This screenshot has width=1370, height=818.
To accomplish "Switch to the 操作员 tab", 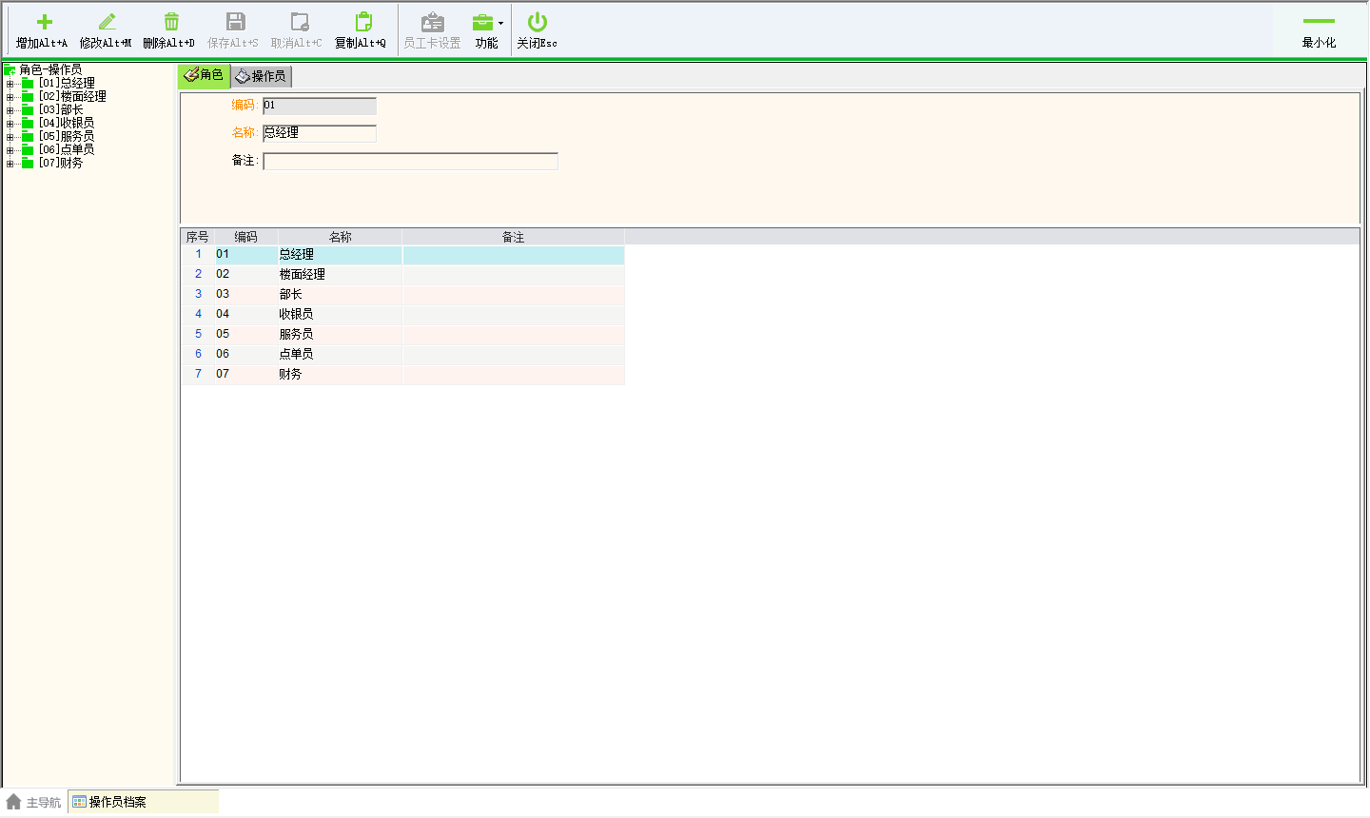I will (x=261, y=76).
